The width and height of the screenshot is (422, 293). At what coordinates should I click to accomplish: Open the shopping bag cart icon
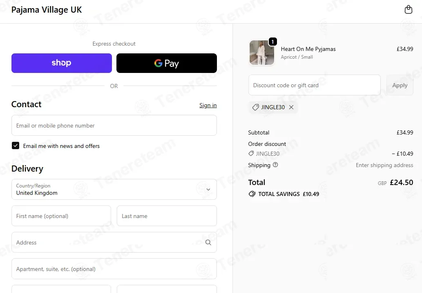point(408,9)
